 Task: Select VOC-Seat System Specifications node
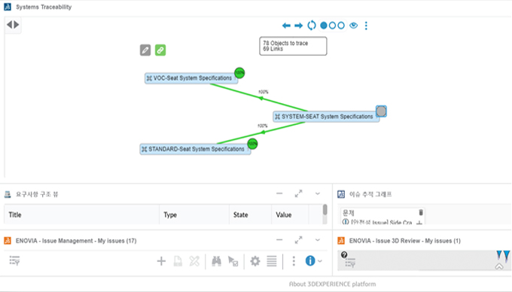[191, 78]
